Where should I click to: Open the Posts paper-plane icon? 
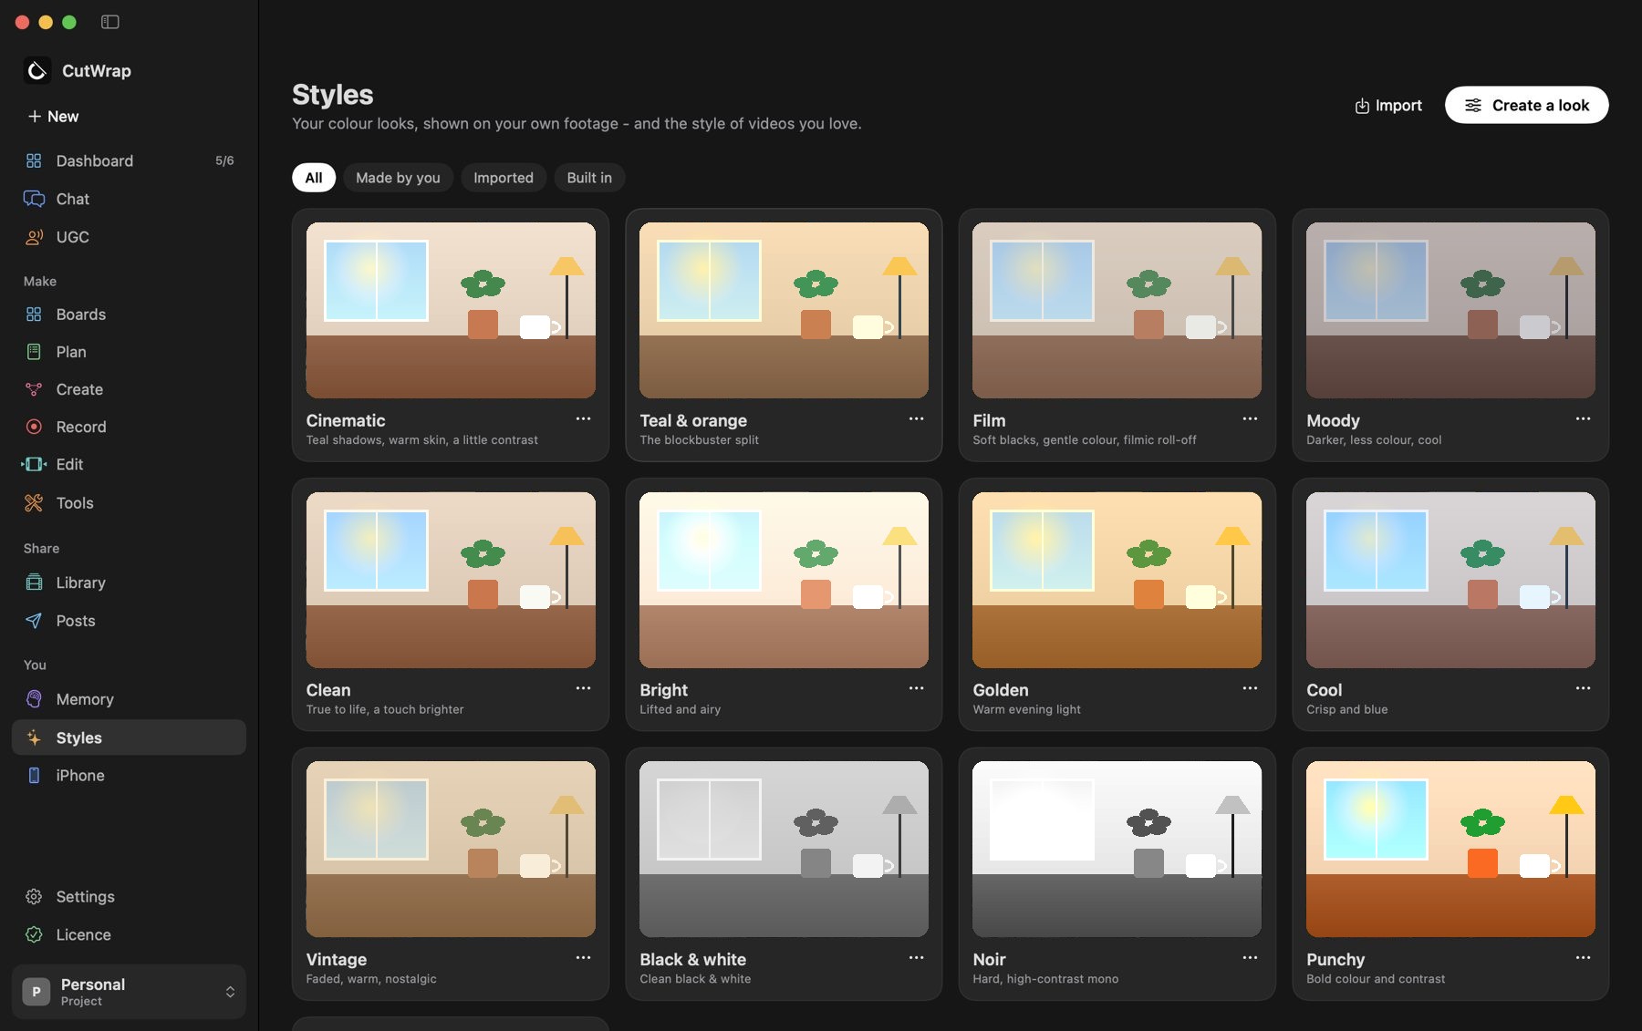pos(34,621)
